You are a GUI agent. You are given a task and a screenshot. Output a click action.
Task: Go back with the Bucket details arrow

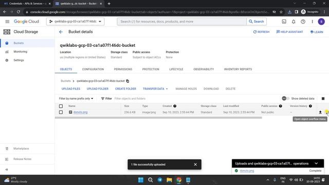(61, 32)
